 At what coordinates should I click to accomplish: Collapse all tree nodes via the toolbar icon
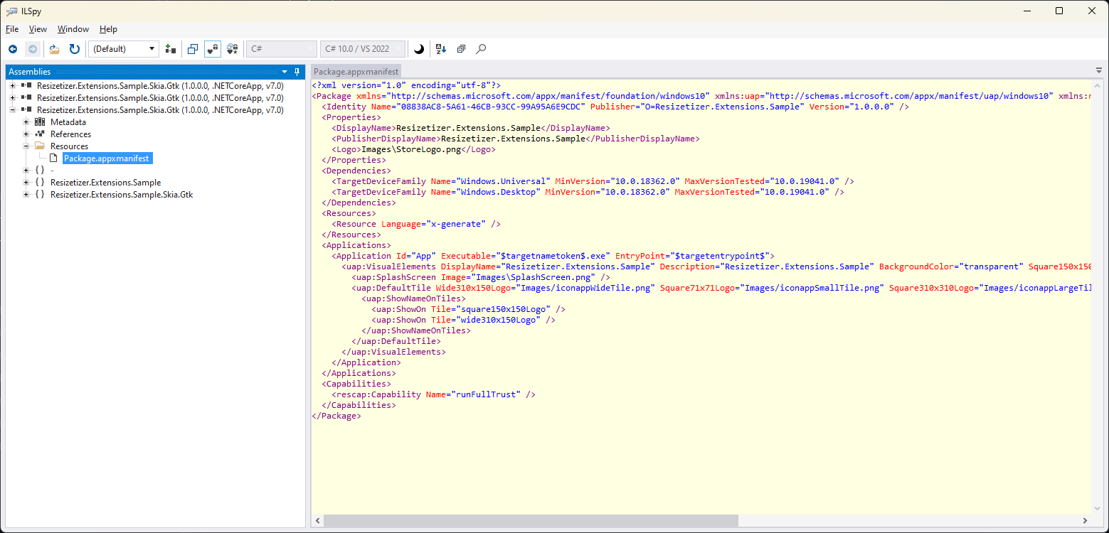point(461,48)
